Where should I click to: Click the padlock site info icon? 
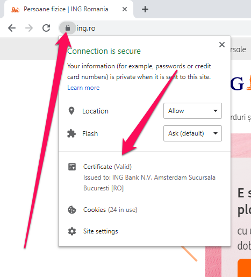click(68, 28)
